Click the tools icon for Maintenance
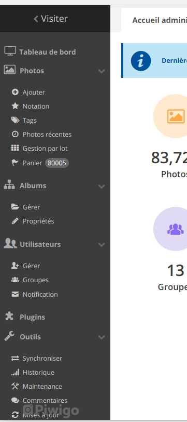 [15, 386]
